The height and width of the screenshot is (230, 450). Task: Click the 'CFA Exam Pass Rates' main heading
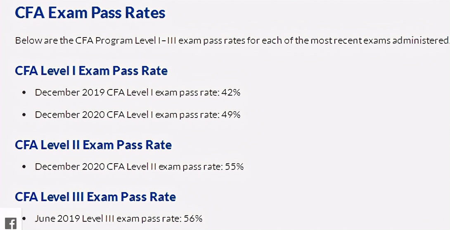coord(90,13)
